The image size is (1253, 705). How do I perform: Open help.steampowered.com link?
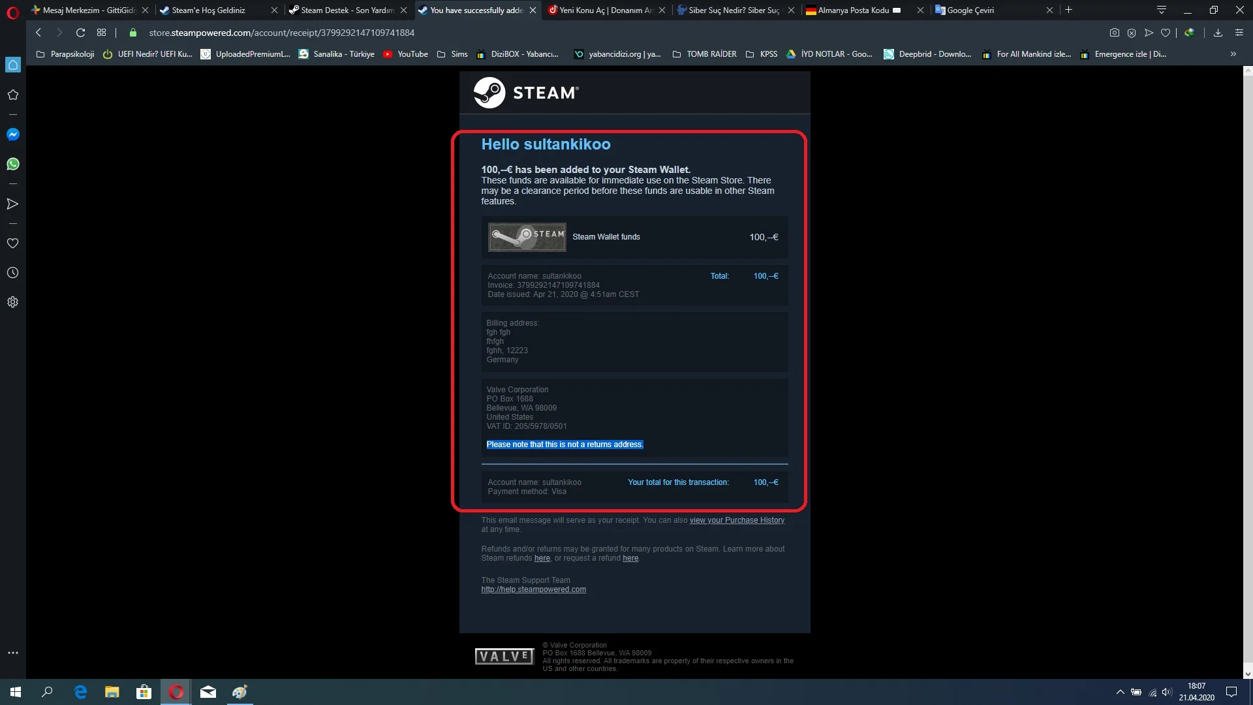pos(533,589)
